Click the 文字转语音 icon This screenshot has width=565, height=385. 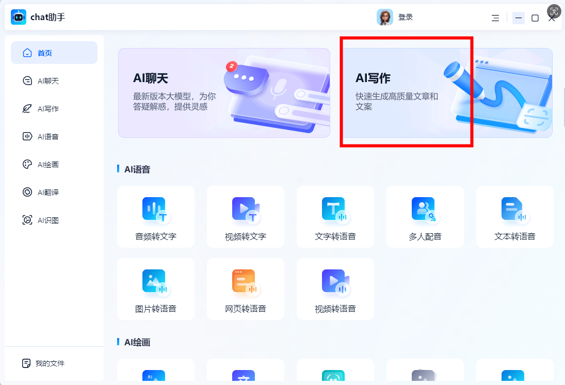(335, 210)
